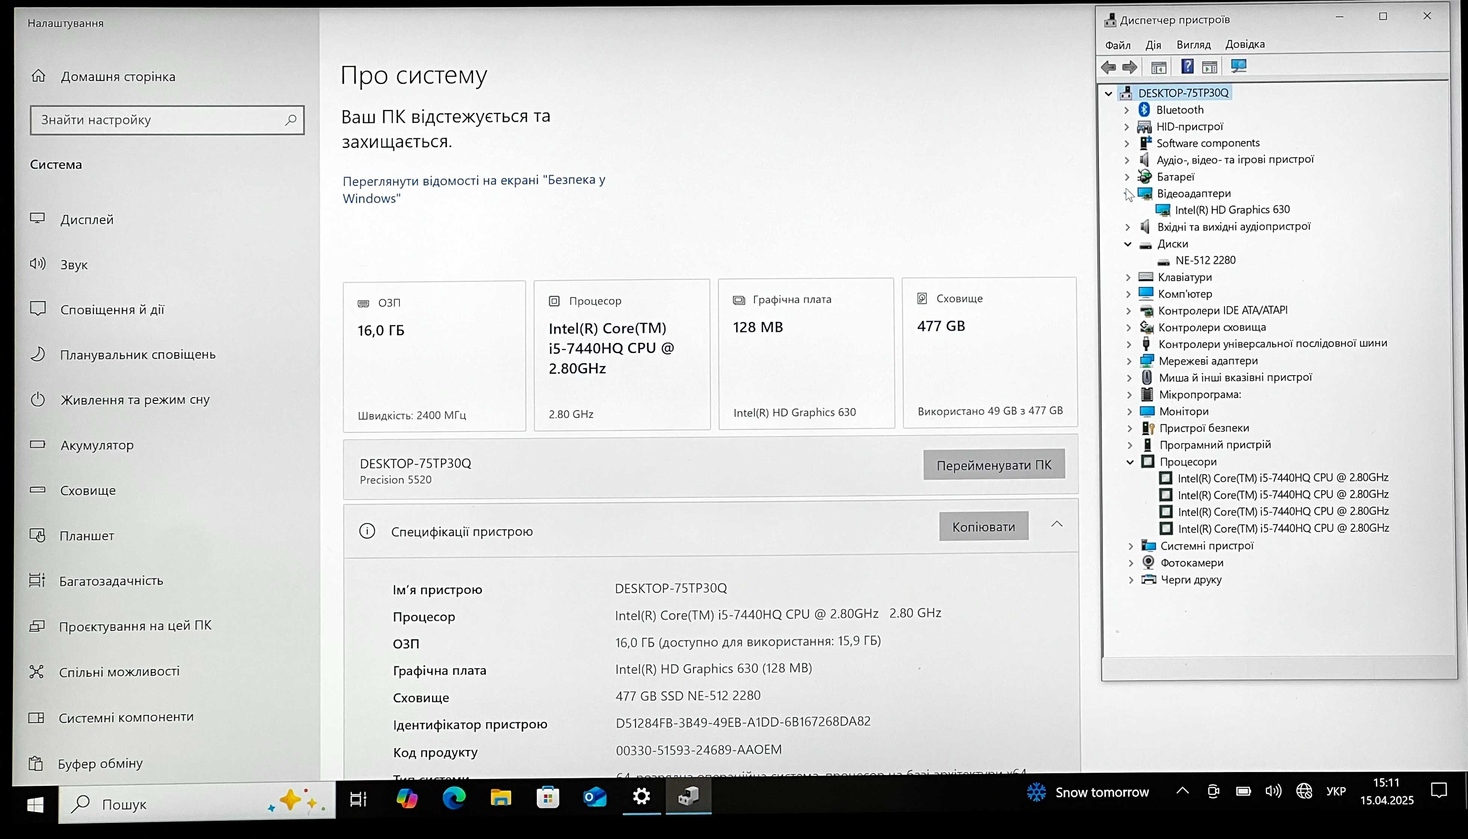1468x839 pixels.
Task: Click Forward arrow in Device Manager toolbar
Action: pyautogui.click(x=1129, y=67)
